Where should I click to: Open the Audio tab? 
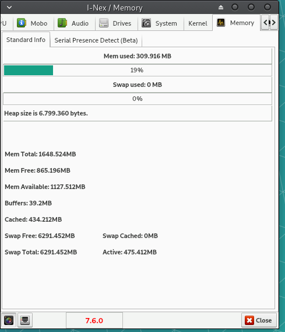click(x=75, y=23)
